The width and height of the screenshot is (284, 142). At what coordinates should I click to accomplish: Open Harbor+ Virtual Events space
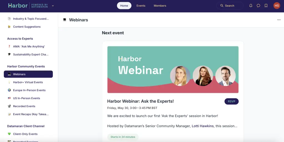[x=28, y=82]
